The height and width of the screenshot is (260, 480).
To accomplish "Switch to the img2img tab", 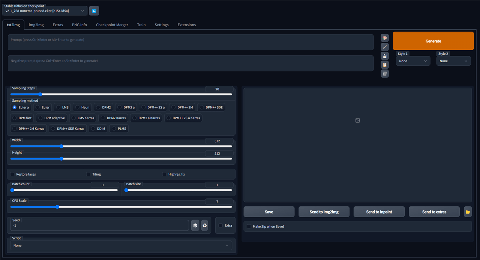I will [x=36, y=25].
